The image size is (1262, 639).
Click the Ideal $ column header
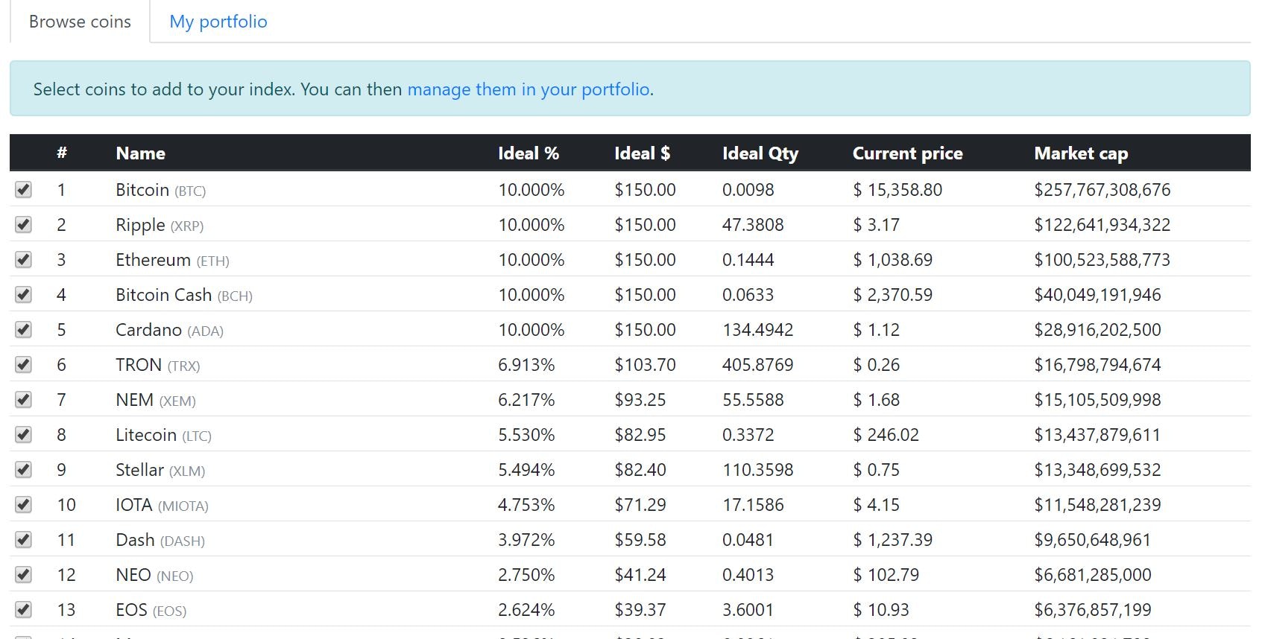coord(642,153)
